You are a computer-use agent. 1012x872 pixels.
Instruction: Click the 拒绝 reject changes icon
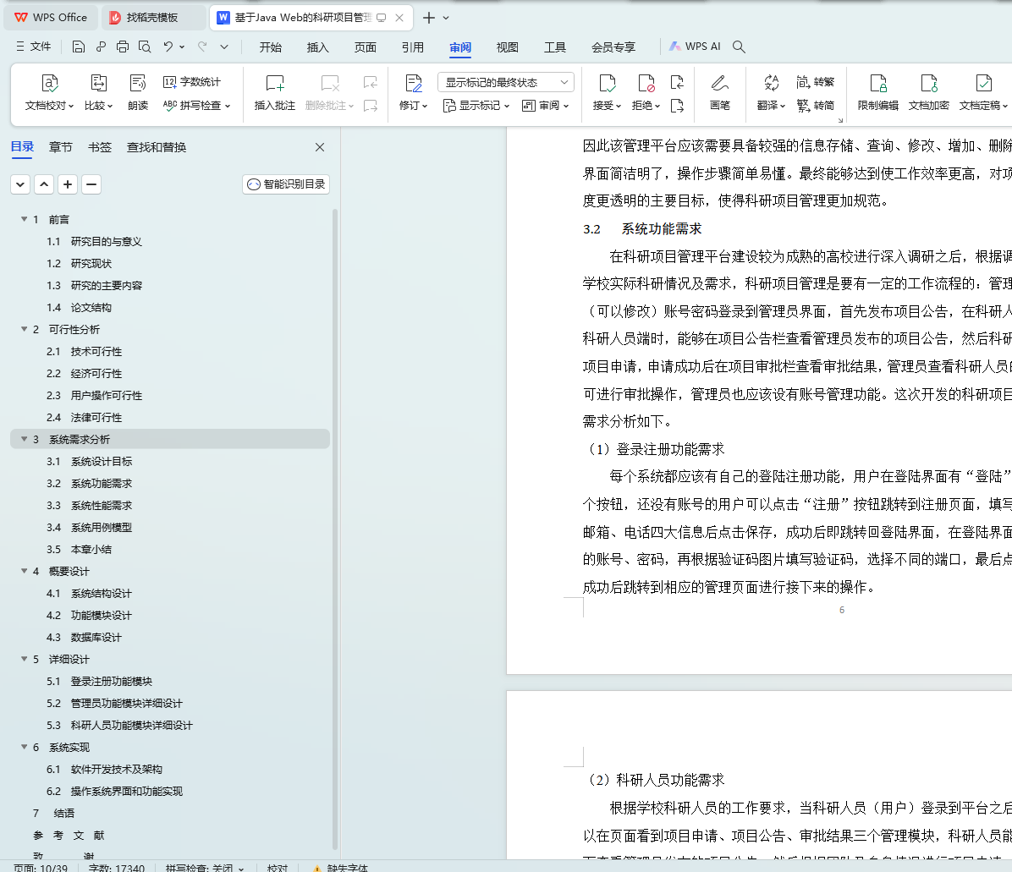coord(646,83)
